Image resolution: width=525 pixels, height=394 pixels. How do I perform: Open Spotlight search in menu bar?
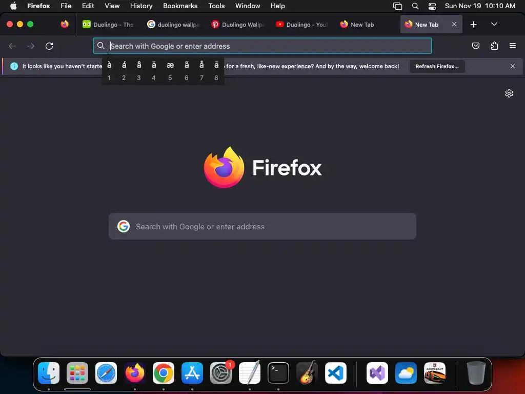pos(415,6)
